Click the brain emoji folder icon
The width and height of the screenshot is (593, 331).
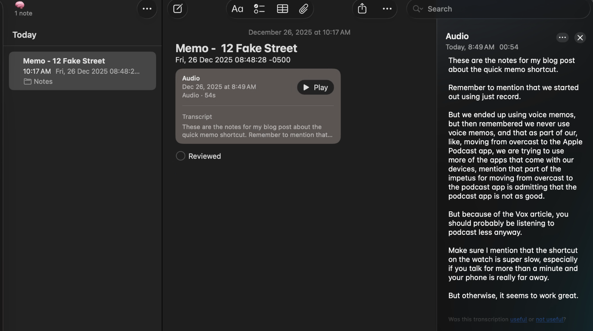[20, 5]
